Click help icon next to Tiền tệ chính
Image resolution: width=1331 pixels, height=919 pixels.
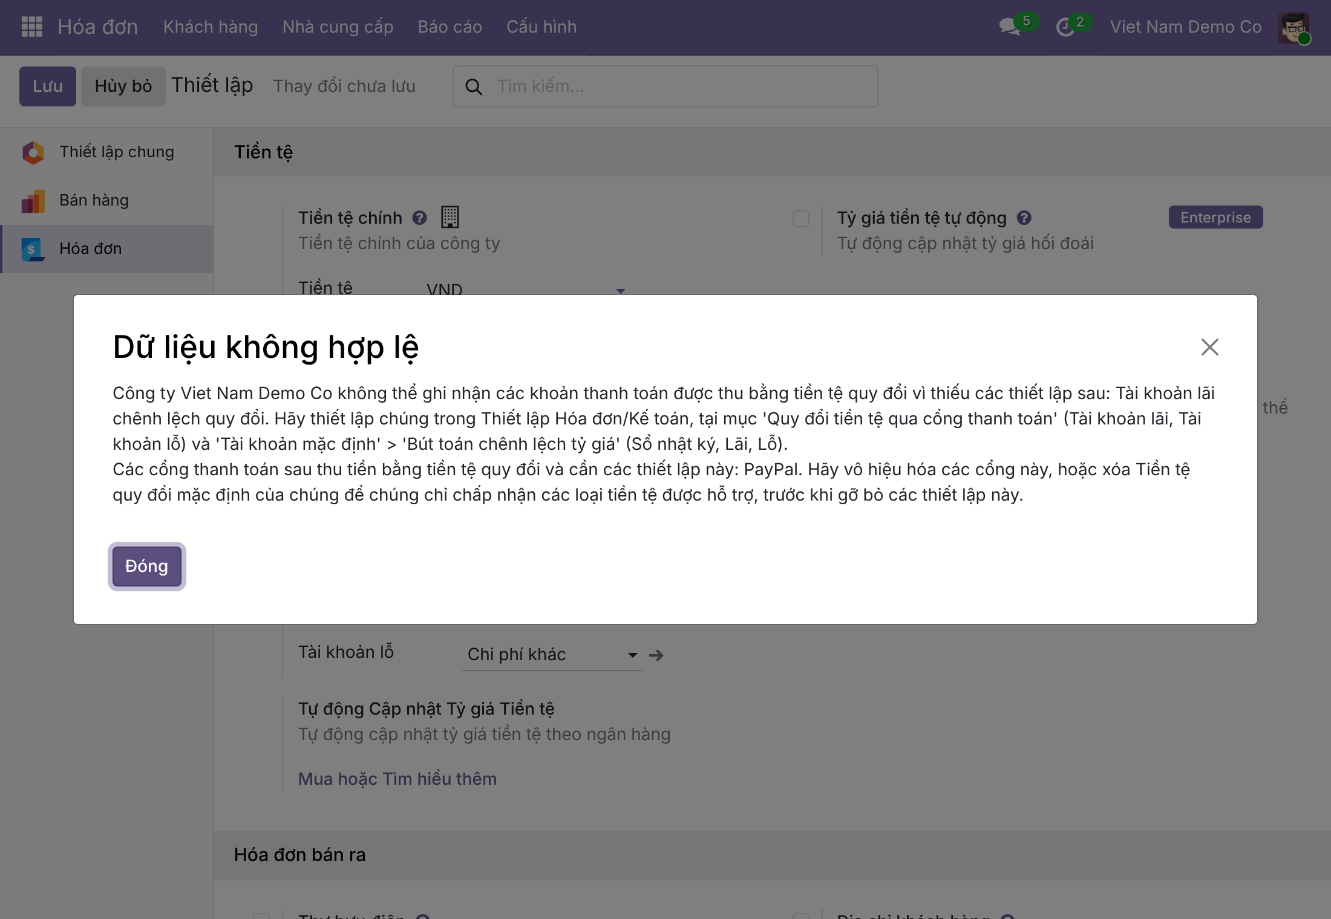pos(419,218)
